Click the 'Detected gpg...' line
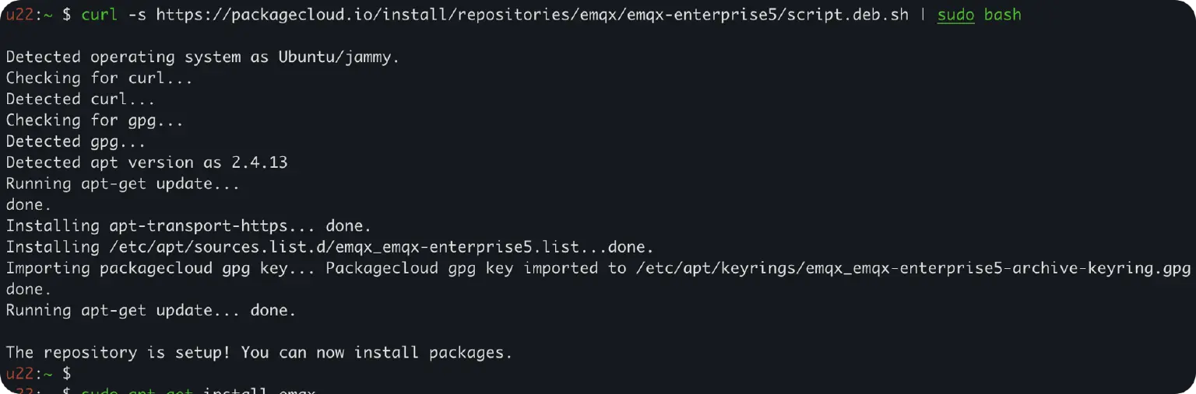The height and width of the screenshot is (394, 1196). tap(76, 141)
